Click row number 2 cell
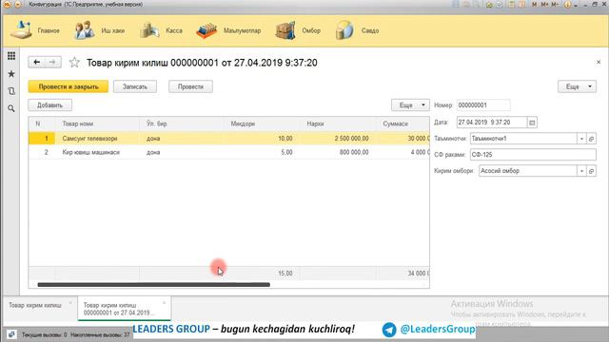The image size is (609, 342). coord(42,152)
